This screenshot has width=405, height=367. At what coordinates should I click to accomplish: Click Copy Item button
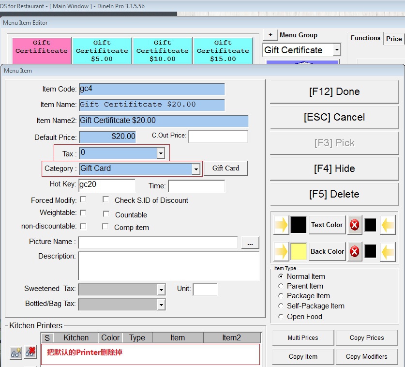tap(303, 357)
